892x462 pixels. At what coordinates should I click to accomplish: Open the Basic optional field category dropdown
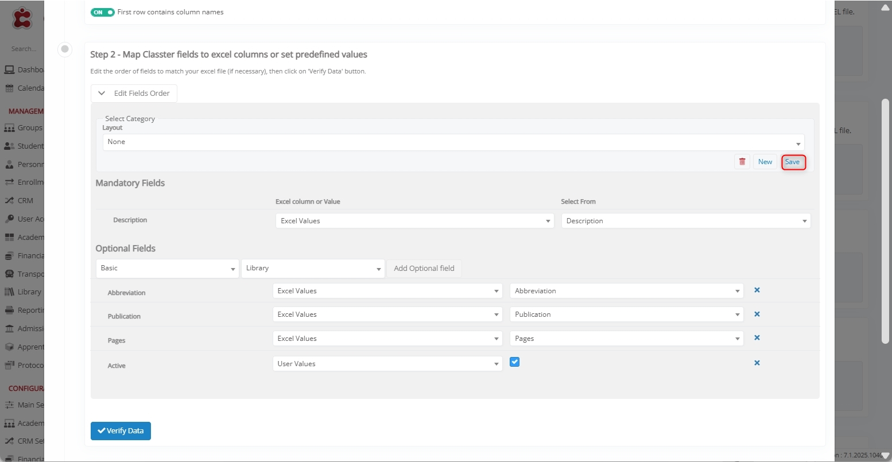pyautogui.click(x=167, y=269)
